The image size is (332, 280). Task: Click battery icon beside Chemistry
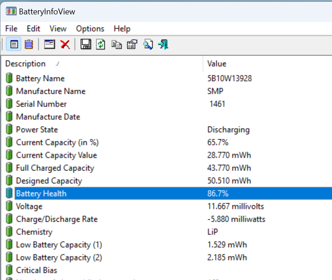tap(9, 232)
